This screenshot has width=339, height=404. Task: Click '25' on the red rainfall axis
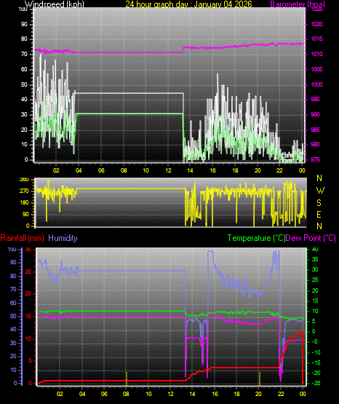tap(28, 272)
